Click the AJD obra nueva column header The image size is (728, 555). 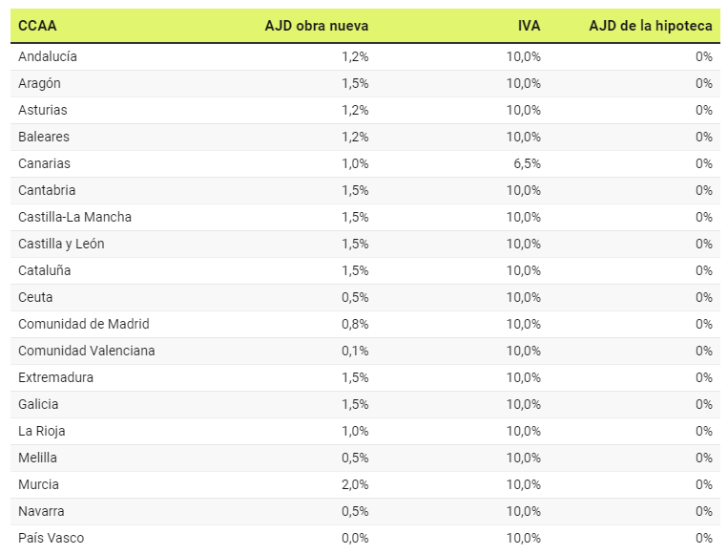click(x=316, y=26)
